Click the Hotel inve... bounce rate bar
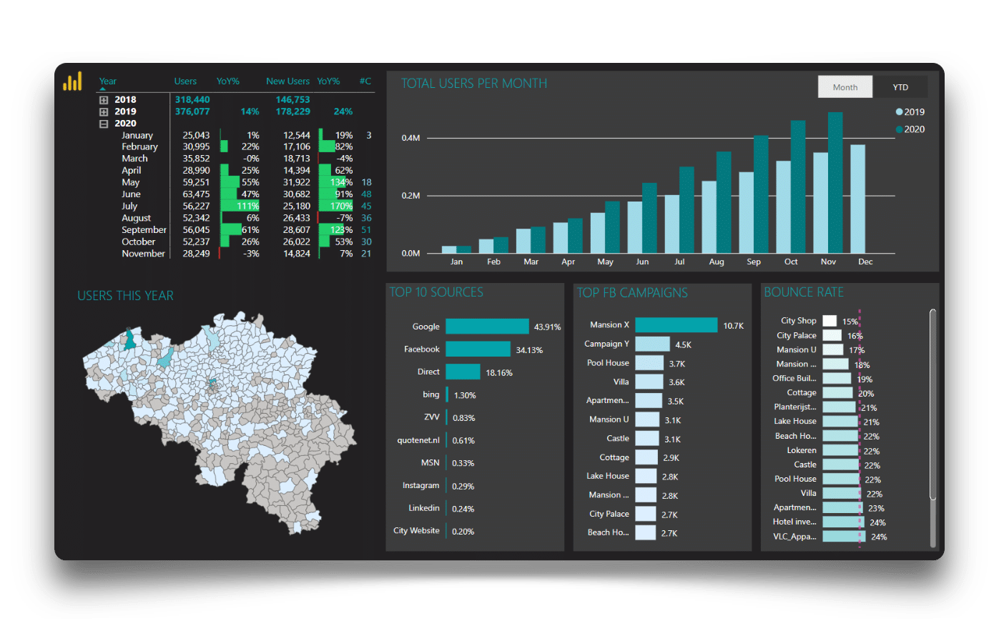999x631 pixels. (844, 522)
